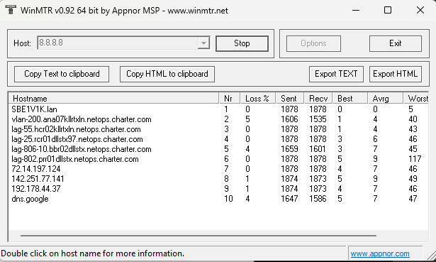Minimize the WinMTR window

(356, 11)
